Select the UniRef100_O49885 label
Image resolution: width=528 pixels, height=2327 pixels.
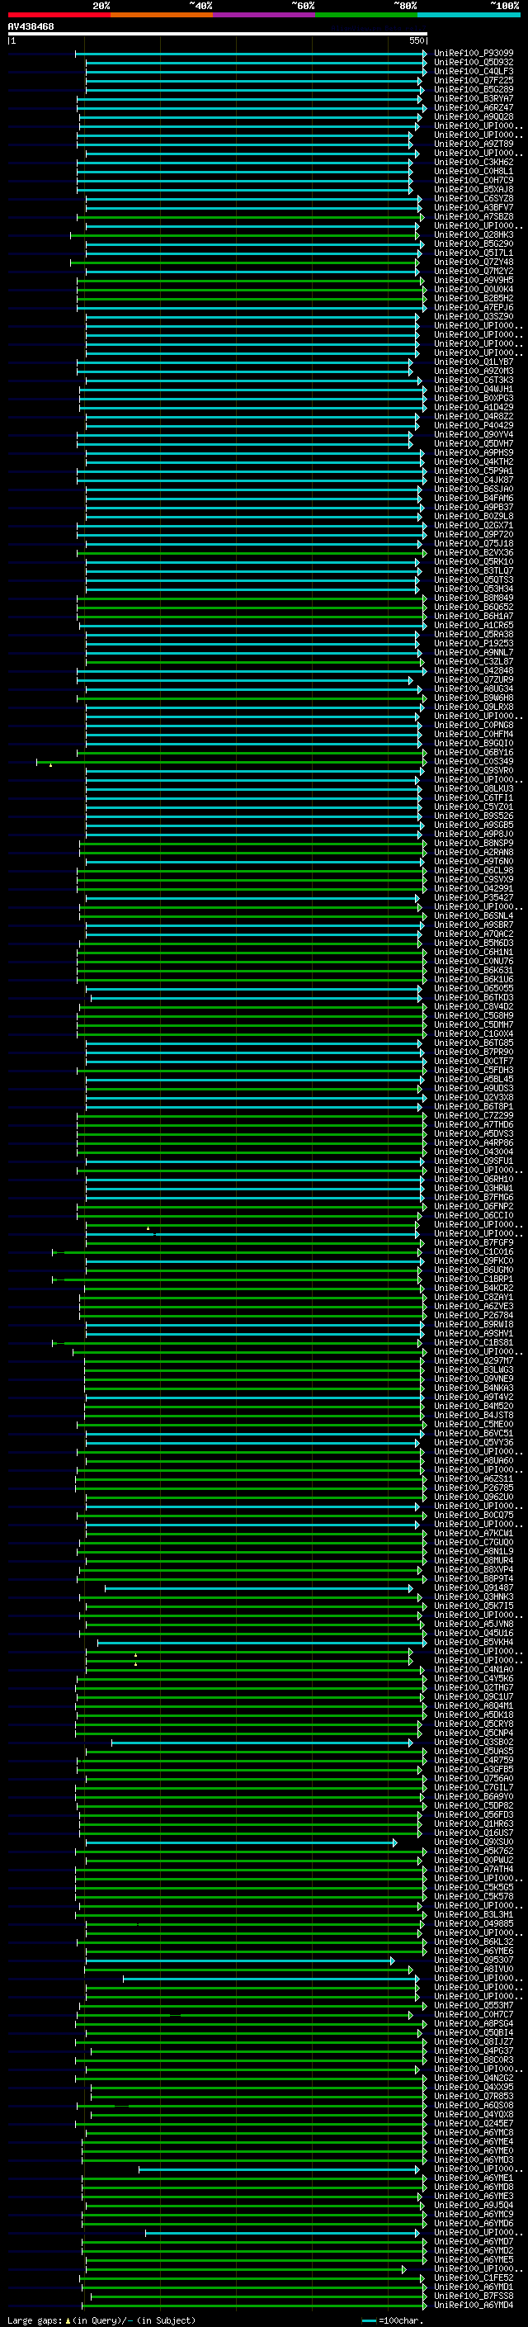tap(474, 1924)
